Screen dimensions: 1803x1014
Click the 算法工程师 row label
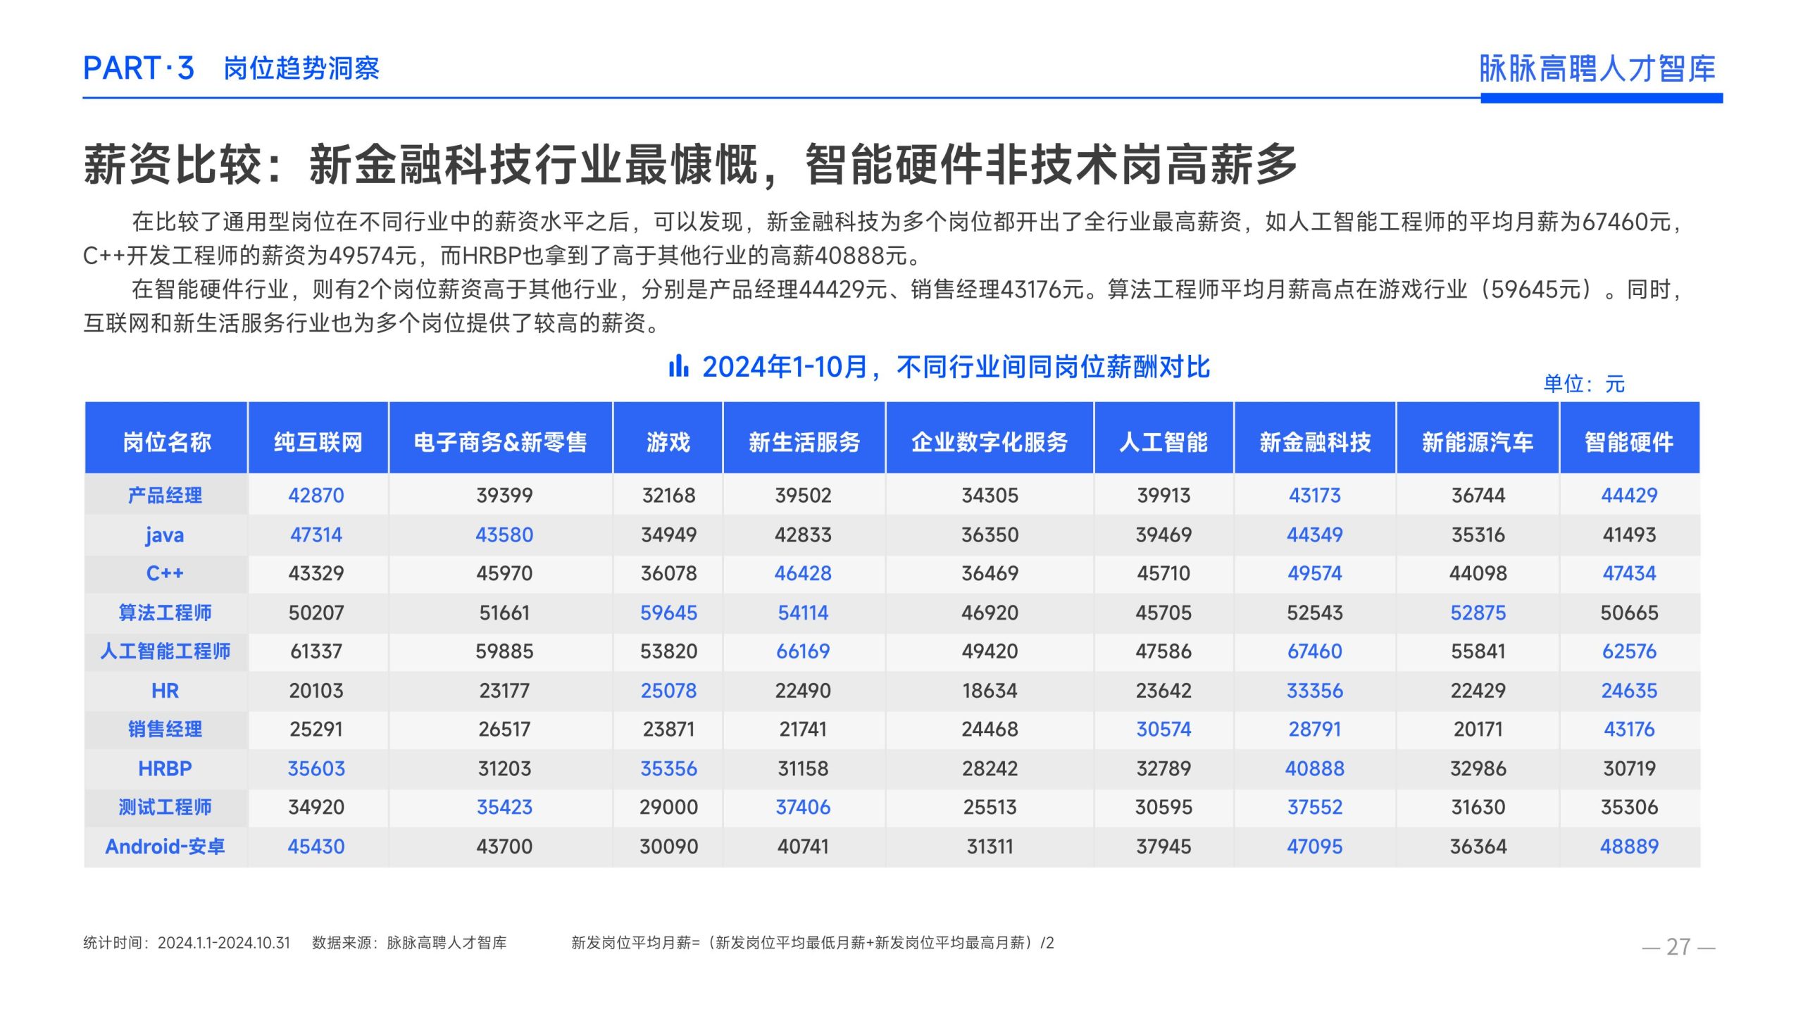tap(165, 613)
